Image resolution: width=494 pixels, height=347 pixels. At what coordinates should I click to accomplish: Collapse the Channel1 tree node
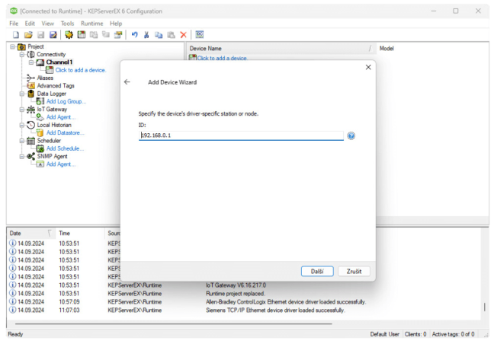(30, 62)
